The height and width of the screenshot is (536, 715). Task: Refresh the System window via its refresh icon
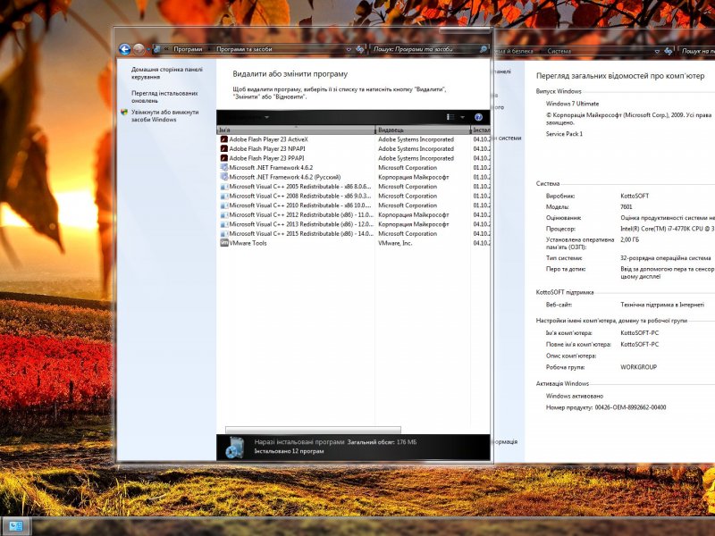[x=669, y=51]
